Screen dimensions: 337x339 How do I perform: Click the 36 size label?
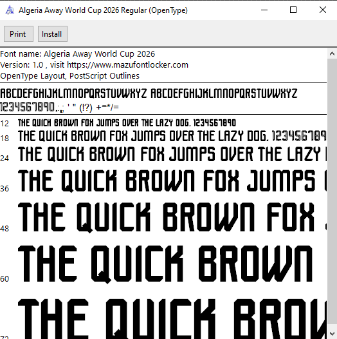point(5,189)
